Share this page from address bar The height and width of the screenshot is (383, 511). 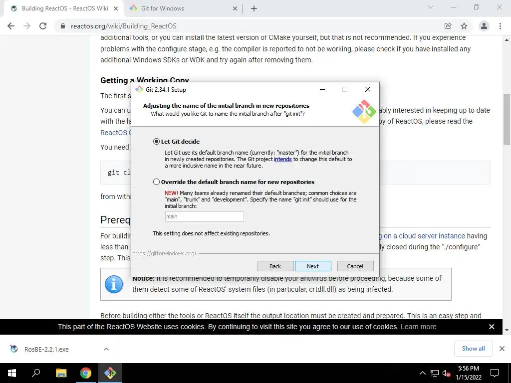coord(448,26)
